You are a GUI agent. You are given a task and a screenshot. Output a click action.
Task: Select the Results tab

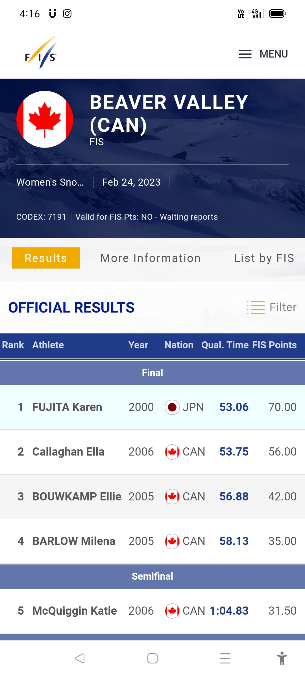[46, 258]
